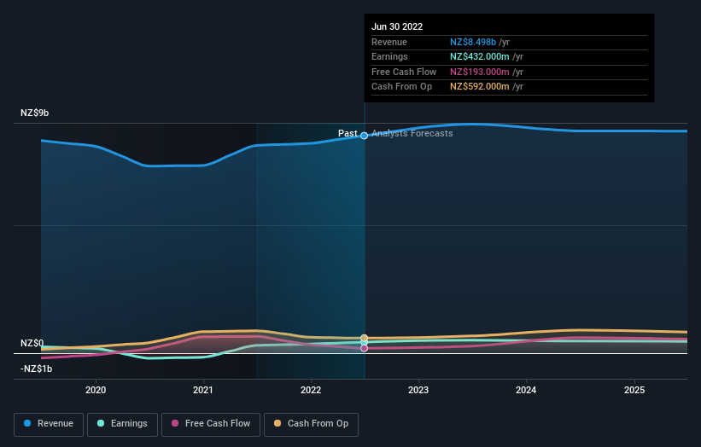Click the 'Earnings' row label in tooltip
The image size is (701, 447).
tap(390, 56)
